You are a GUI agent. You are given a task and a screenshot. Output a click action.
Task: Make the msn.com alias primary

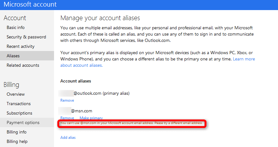pyautogui.click(x=91, y=118)
